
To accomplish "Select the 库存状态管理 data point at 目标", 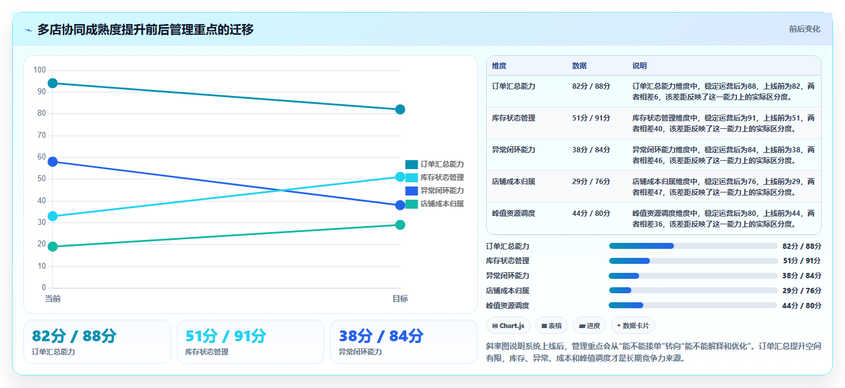I will [x=400, y=177].
